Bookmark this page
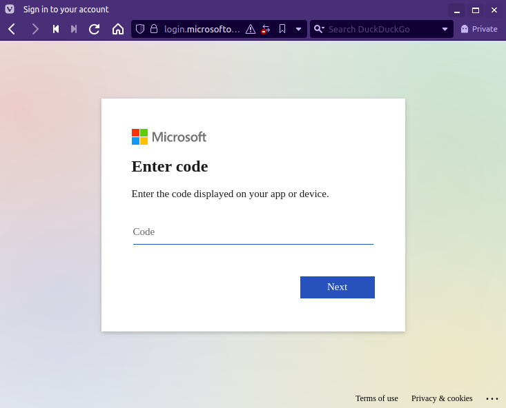Image resolution: width=506 pixels, height=408 pixels. click(282, 29)
